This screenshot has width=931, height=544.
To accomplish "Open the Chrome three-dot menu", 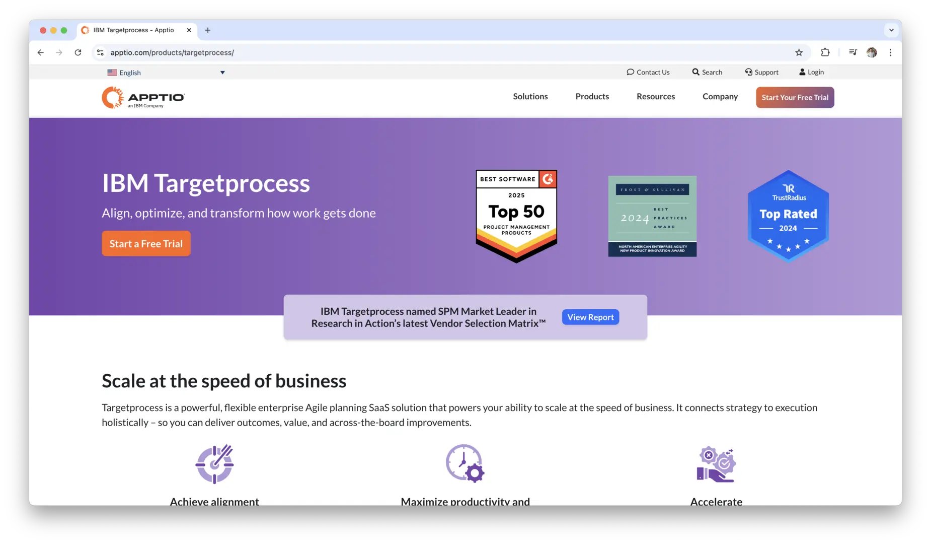I will pyautogui.click(x=891, y=52).
